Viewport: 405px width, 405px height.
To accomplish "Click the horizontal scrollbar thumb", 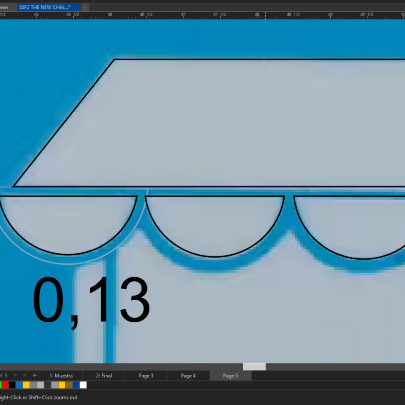I will (x=254, y=367).
